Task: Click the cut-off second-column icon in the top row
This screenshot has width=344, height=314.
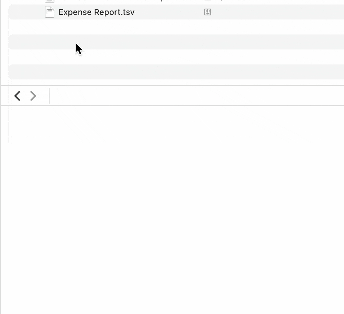Action: 208,1
